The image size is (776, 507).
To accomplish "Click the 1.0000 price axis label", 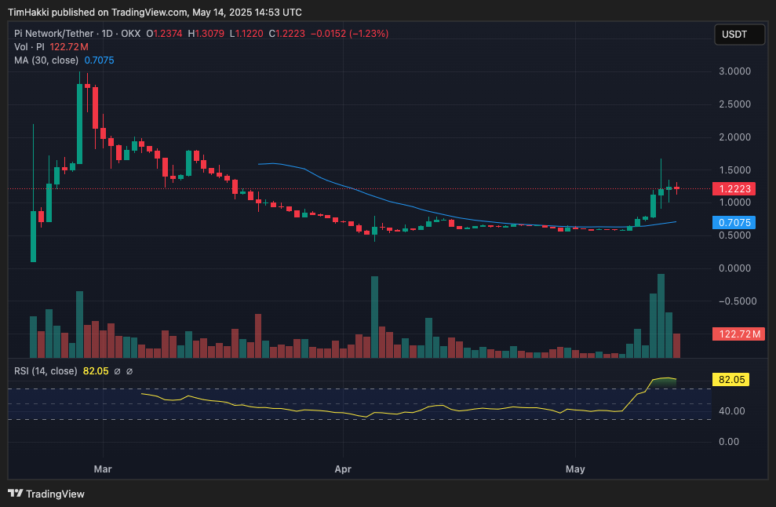I will point(734,202).
